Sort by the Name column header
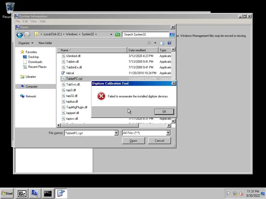This screenshot has height=199, width=266. (x=92, y=50)
